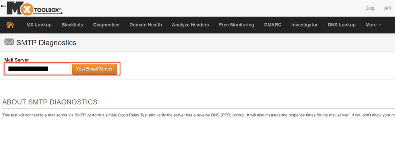
Task: Click the Mail Server label
Action: point(17,60)
